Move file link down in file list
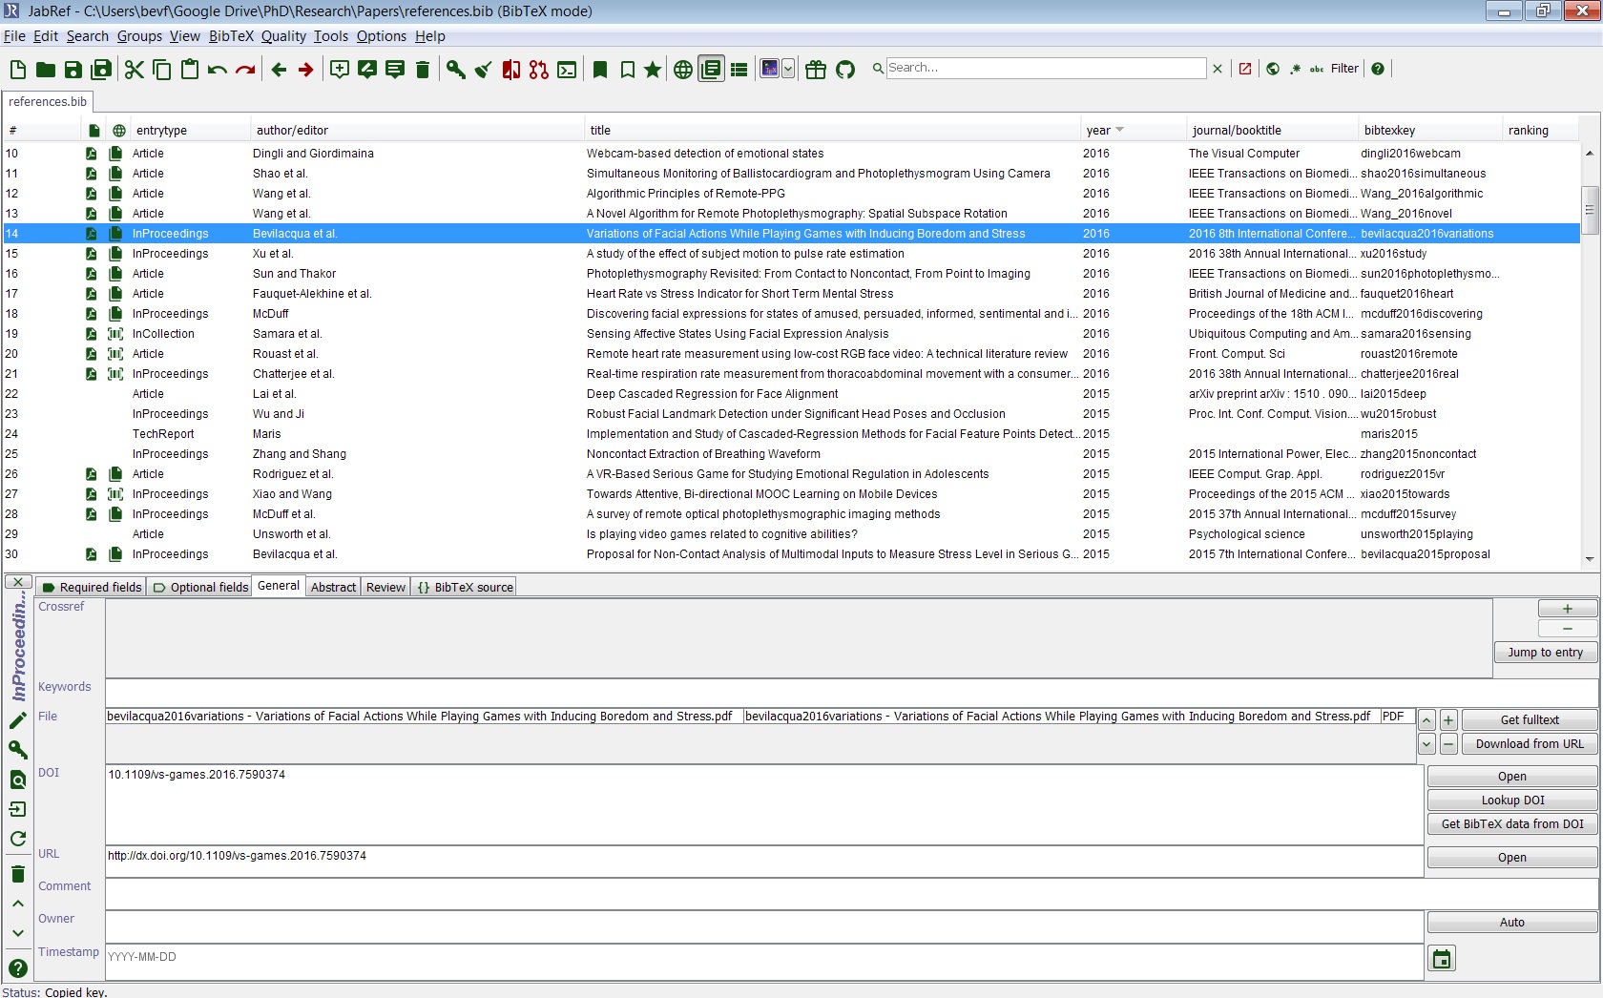Screen dimensions: 1603x998 (1426, 744)
